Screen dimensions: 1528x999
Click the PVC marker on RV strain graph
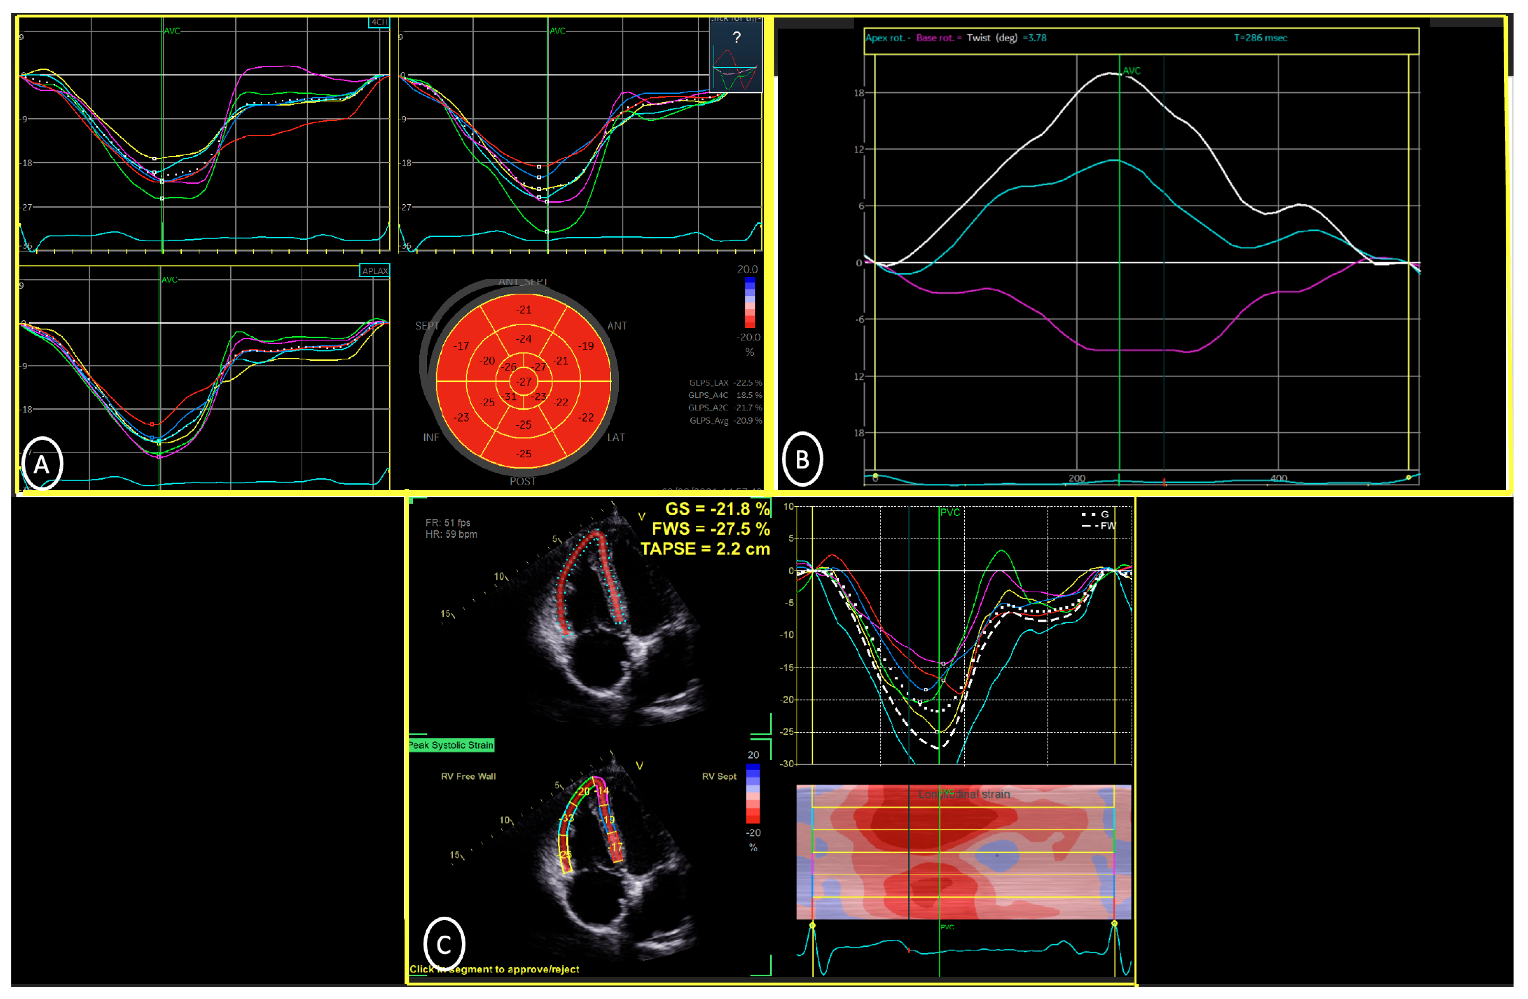(950, 513)
